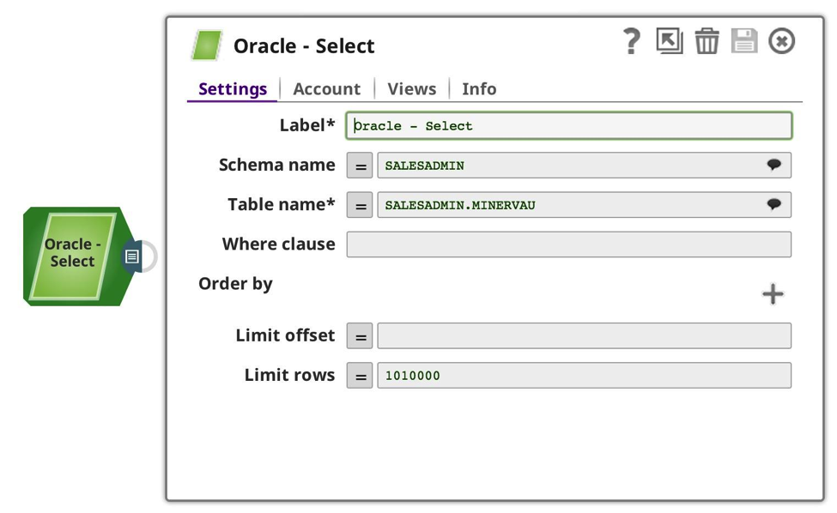Delete the snap with trash icon
This screenshot has height=513, width=837.
(x=707, y=41)
